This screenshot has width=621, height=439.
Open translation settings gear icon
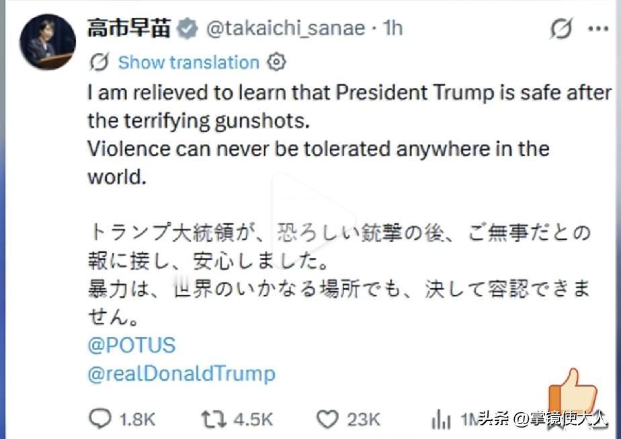276,63
